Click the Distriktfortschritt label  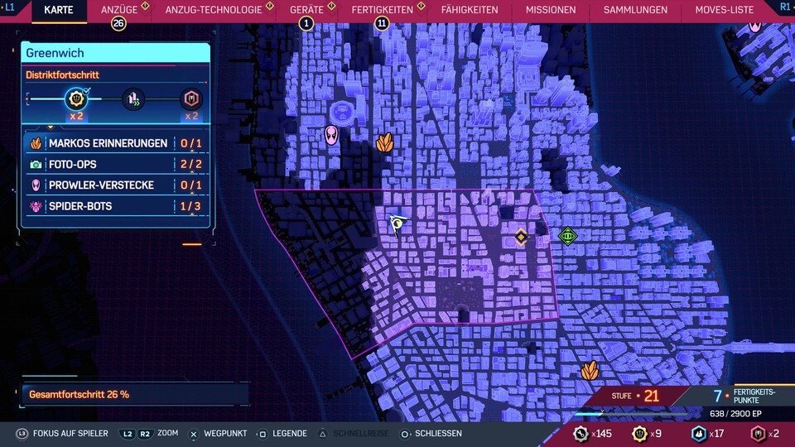point(62,75)
